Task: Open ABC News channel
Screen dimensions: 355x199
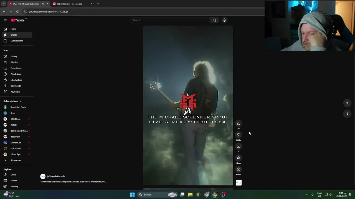Action: [17, 119]
